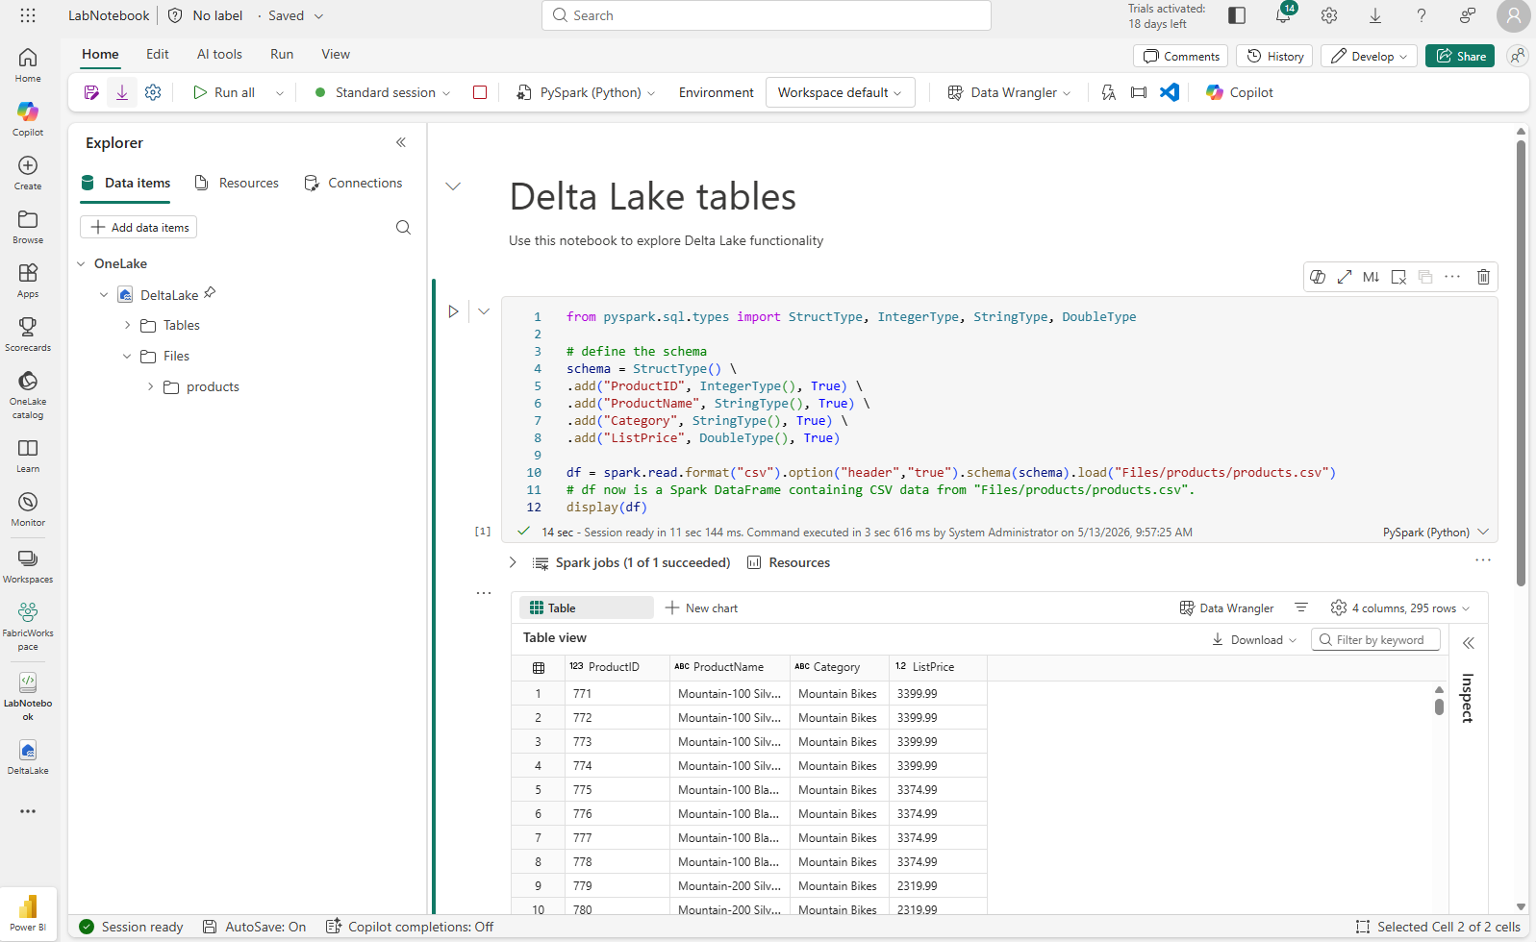Open the app launcher waffle icon
Image resolution: width=1536 pixels, height=942 pixels.
28,15
